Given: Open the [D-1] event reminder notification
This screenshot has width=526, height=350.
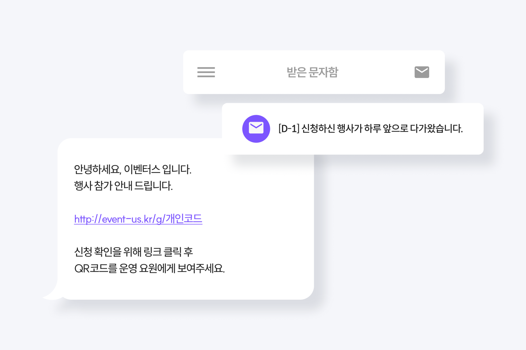Looking at the screenshot, I should point(370,128).
